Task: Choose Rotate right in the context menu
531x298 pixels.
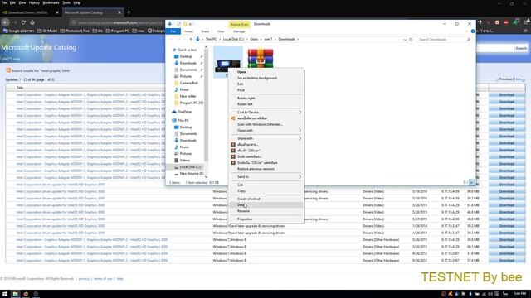Action: click(x=246, y=98)
